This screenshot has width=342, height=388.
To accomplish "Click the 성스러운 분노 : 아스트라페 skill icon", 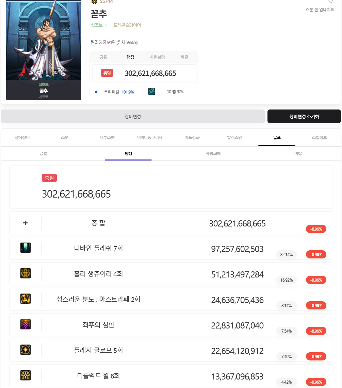I will coord(26,299).
